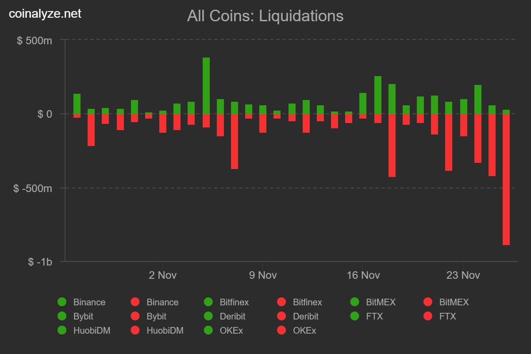The height and width of the screenshot is (354, 531).
Task: Click the green Bybit legend dot
Action: (62, 316)
